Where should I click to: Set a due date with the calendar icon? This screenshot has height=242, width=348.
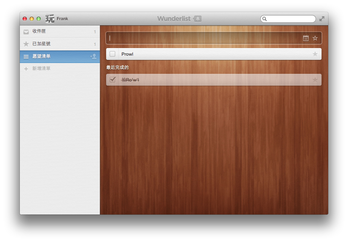pyautogui.click(x=306, y=38)
